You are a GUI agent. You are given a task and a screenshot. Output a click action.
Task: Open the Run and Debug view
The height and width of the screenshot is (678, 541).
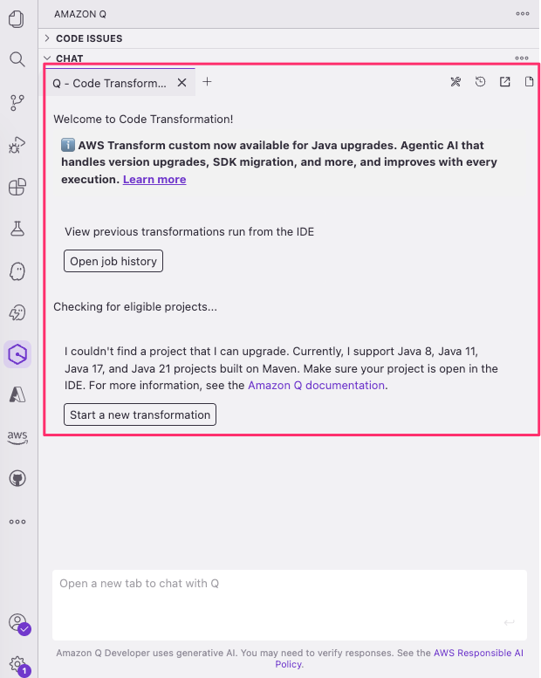[x=17, y=145]
